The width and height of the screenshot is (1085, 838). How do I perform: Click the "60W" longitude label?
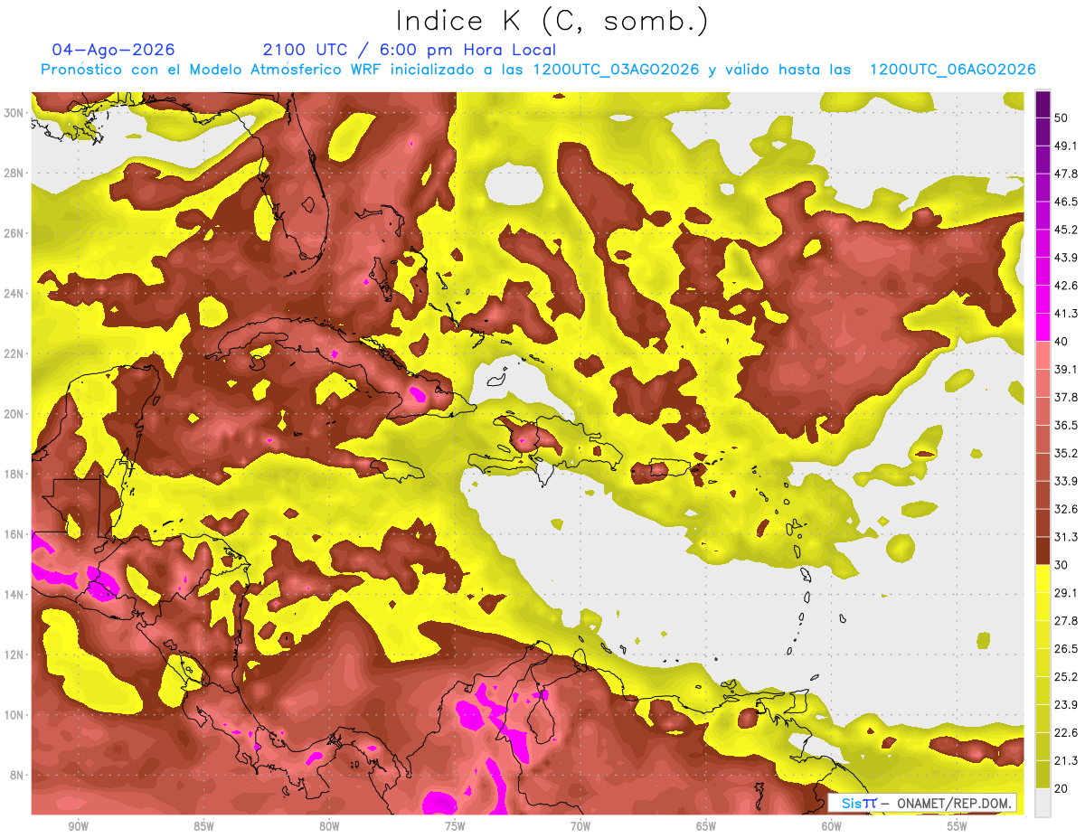pyautogui.click(x=832, y=827)
